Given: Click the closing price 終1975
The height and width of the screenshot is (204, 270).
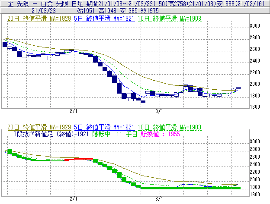Looking at the screenshot, I should [150, 11].
